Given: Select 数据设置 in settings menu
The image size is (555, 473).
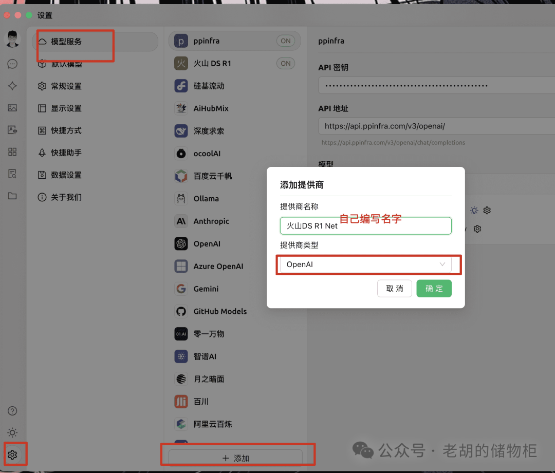Looking at the screenshot, I should coord(95,175).
